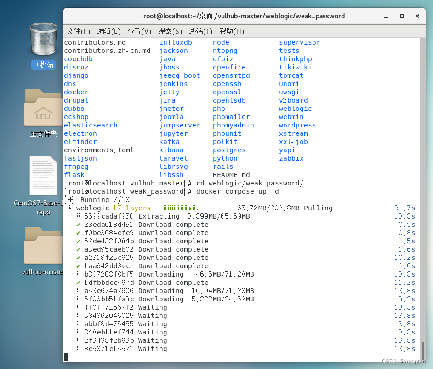Screen dimensions: 433x369
Task: Click the jenkins directory name
Action: pyautogui.click(x=173, y=84)
